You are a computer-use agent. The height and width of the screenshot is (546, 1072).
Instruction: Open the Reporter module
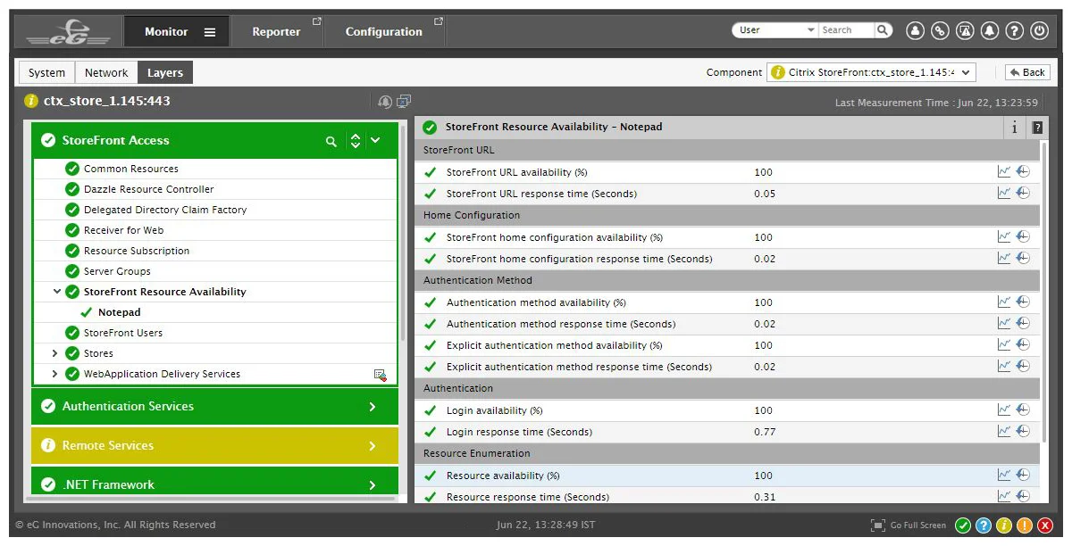(277, 32)
